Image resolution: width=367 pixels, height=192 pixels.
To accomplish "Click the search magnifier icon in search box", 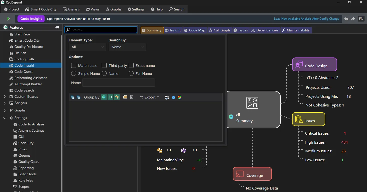I will pos(68,30).
